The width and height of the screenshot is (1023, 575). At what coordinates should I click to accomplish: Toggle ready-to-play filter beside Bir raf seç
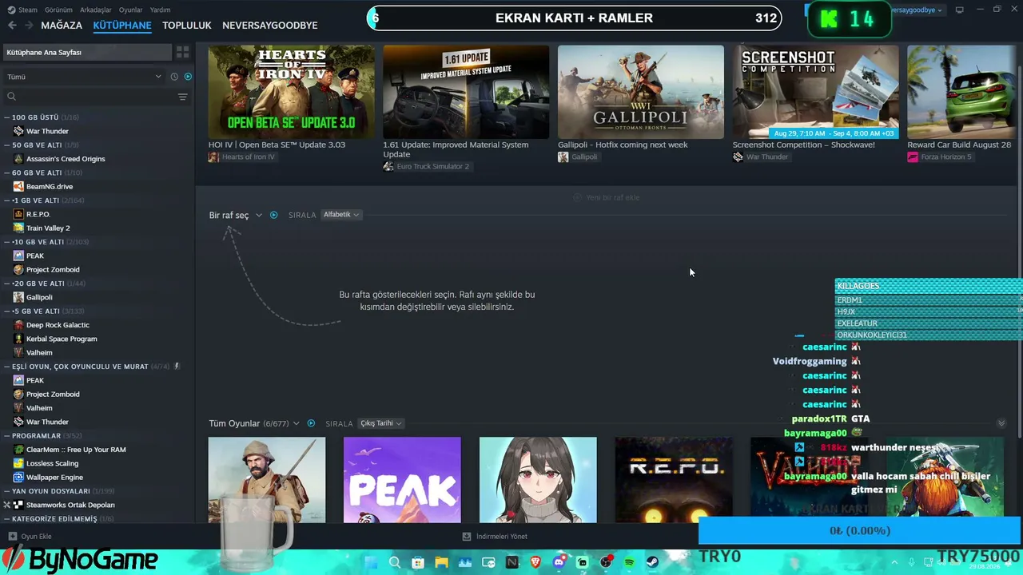274,215
